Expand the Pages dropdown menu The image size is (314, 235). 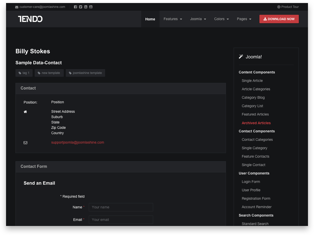244,19
